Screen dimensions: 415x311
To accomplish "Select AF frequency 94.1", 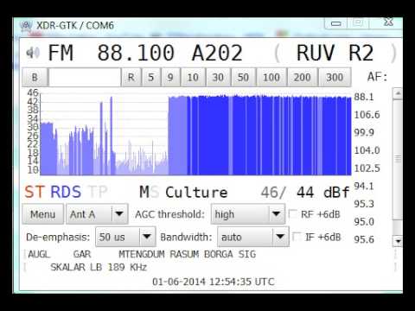I will point(364,186).
